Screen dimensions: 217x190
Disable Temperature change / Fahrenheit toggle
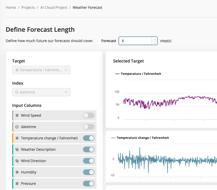tap(89, 138)
